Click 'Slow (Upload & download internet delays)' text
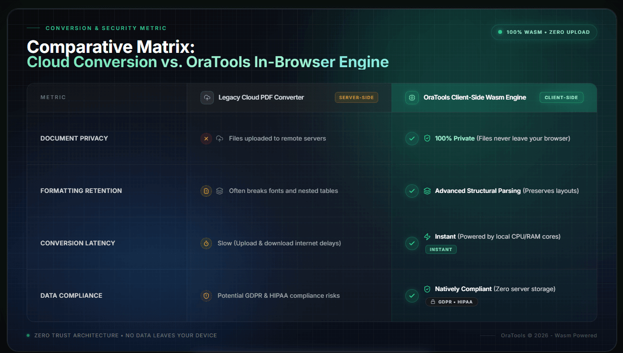The height and width of the screenshot is (353, 623). click(x=279, y=243)
